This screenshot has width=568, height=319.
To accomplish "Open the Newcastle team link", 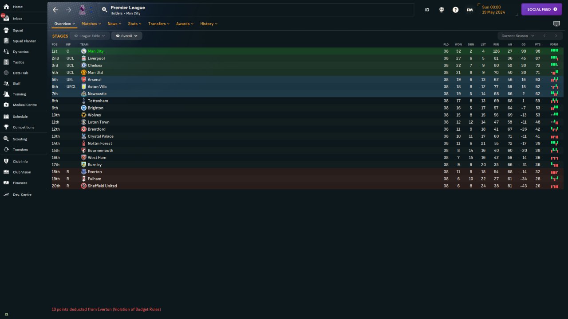I will [x=97, y=94].
